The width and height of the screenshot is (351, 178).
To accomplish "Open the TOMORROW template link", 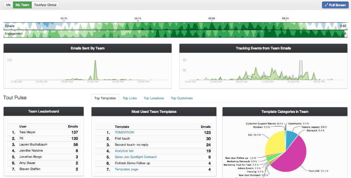I will (124, 132).
